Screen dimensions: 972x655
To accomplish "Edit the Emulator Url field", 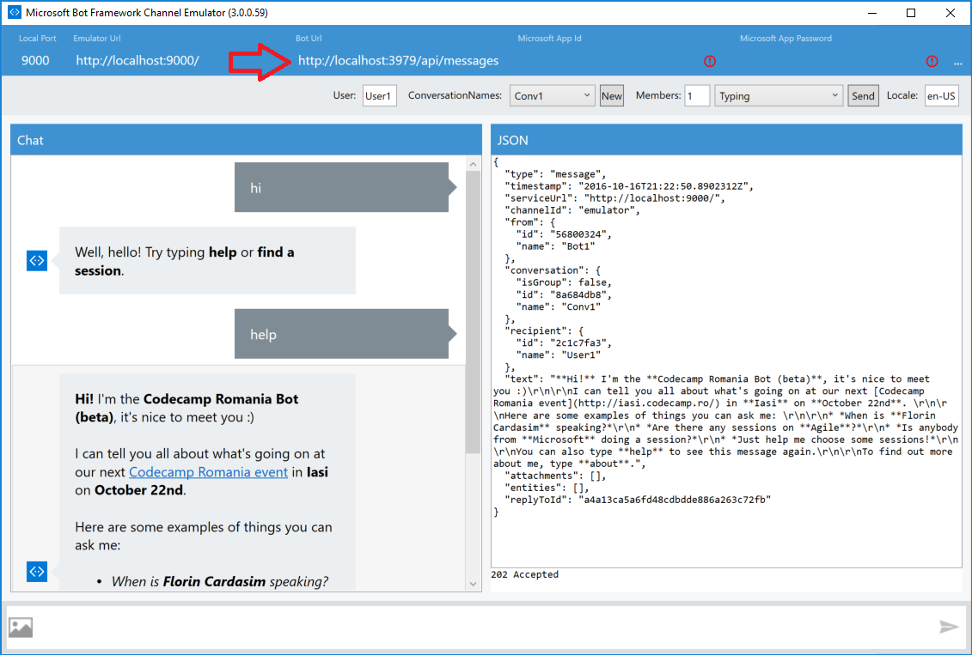I will coord(138,61).
